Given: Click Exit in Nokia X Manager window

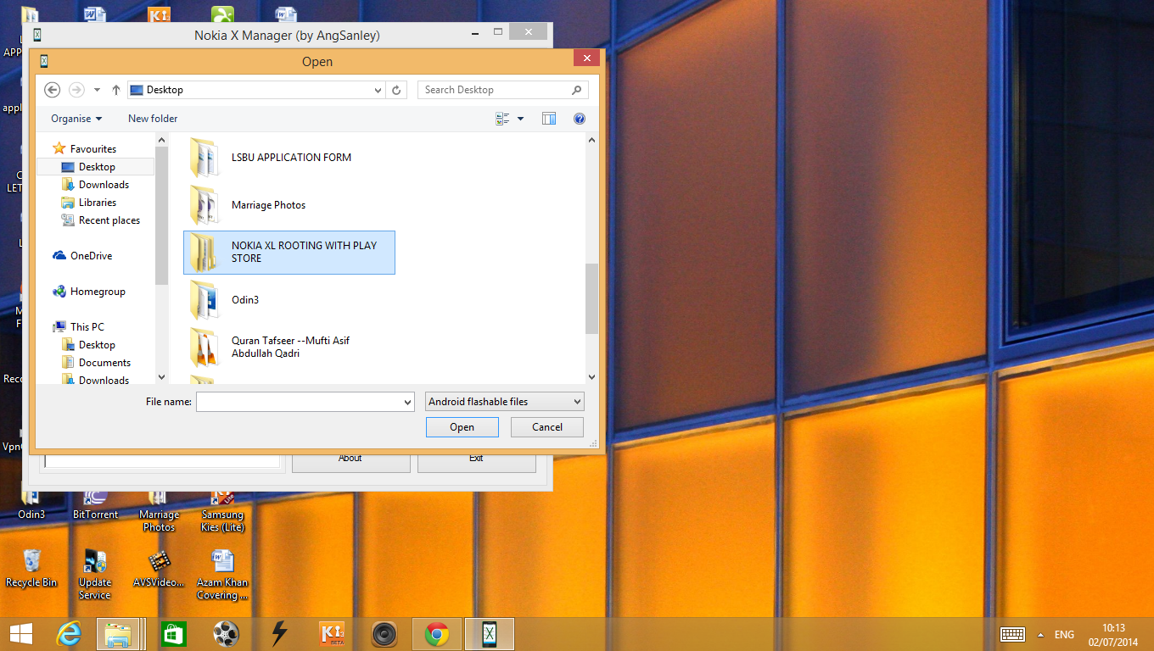Looking at the screenshot, I should click(476, 460).
